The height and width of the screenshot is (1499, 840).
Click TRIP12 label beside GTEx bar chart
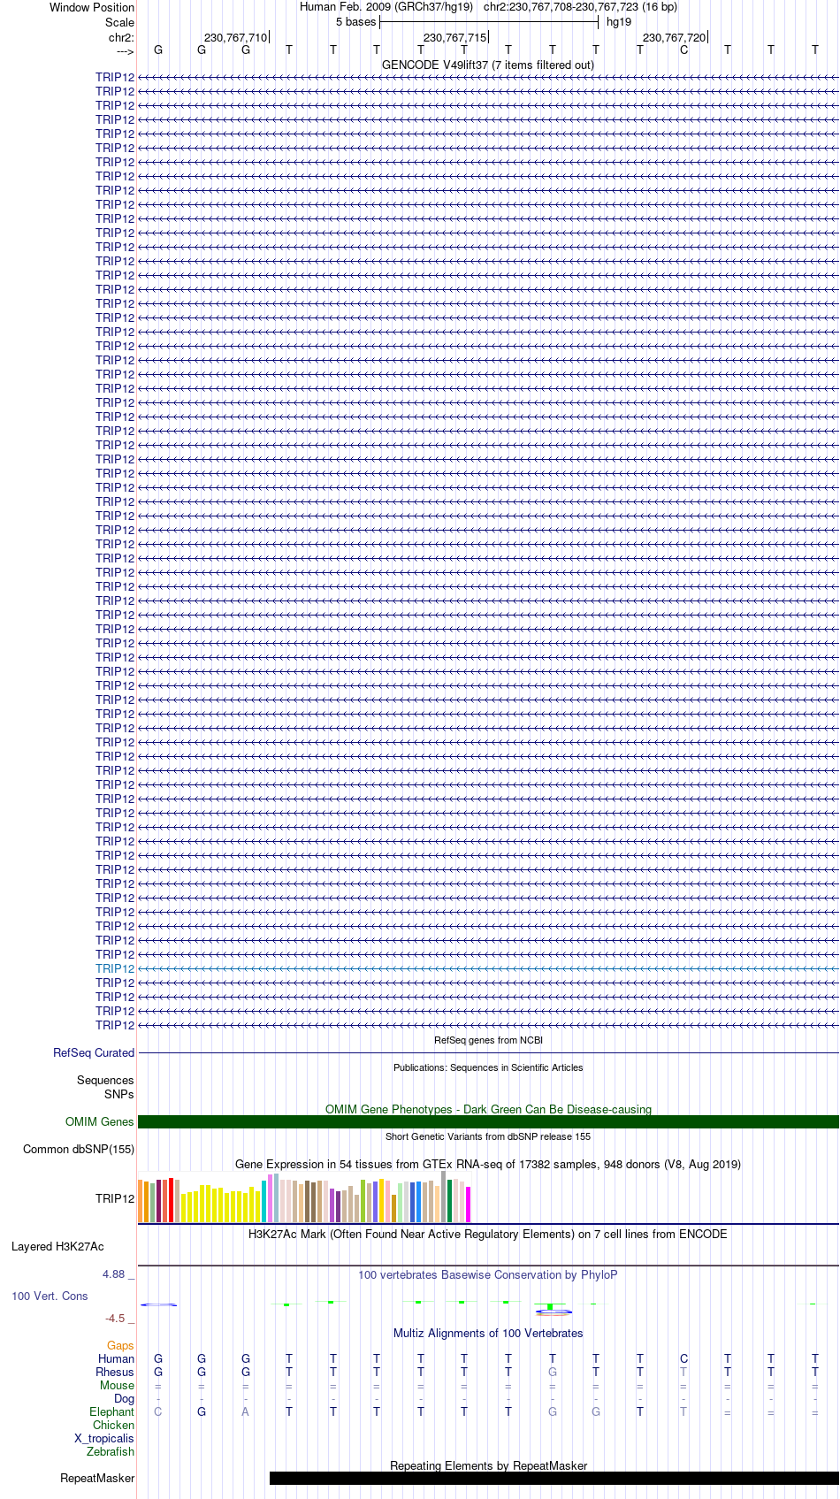pyautogui.click(x=115, y=1199)
